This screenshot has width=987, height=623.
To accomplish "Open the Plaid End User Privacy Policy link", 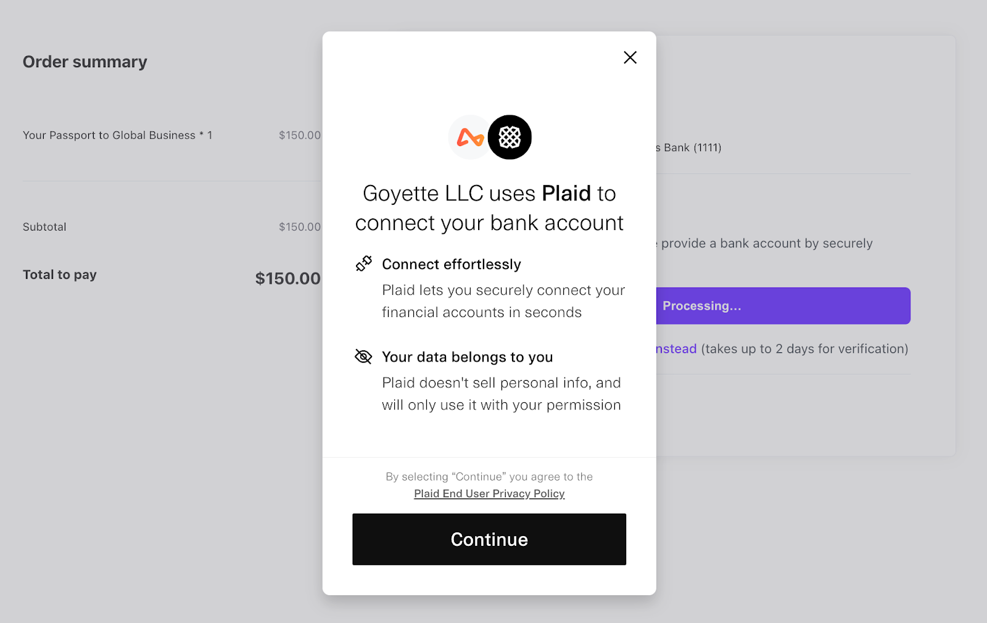I will (x=489, y=493).
